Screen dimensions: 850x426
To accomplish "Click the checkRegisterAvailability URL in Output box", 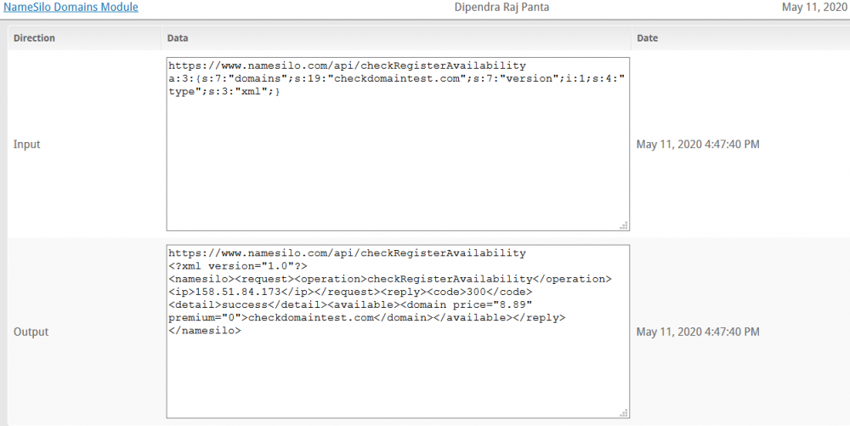I will coord(347,253).
